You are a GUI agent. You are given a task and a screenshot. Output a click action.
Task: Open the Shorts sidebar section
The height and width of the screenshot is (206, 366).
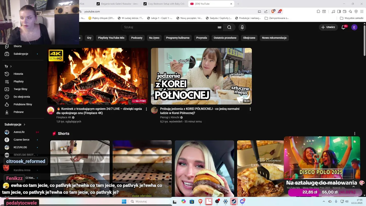[17, 46]
